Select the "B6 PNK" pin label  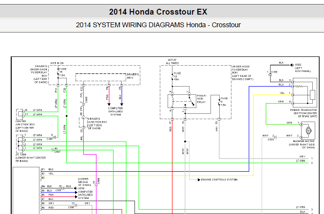pos(47,195)
